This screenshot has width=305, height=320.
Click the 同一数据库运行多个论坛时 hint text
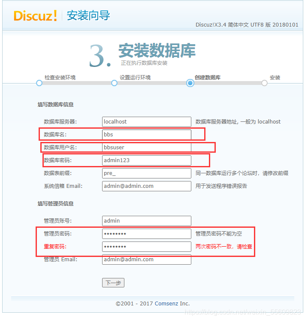[x=242, y=173]
